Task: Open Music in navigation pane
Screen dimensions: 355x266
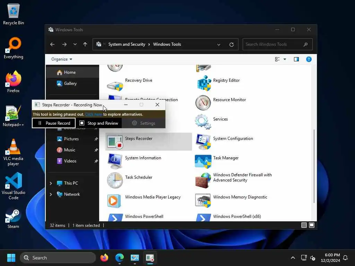Action: (72, 150)
